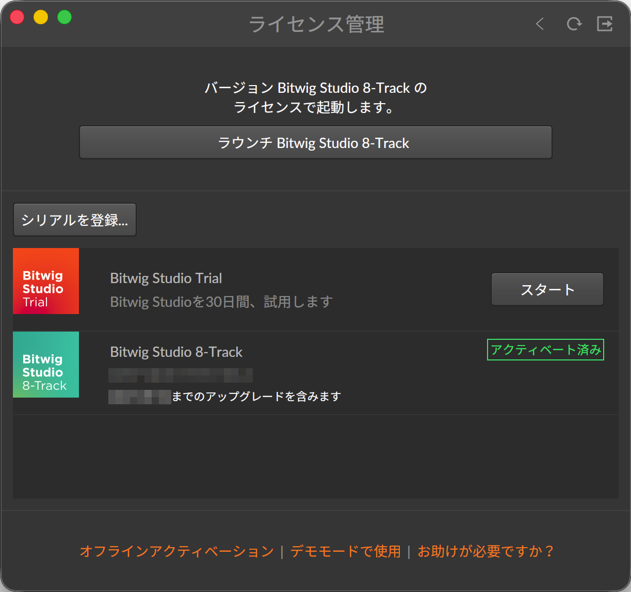This screenshot has height=592, width=631.
Task: Open お助けが必要ですか？ help link
Action: (x=486, y=551)
